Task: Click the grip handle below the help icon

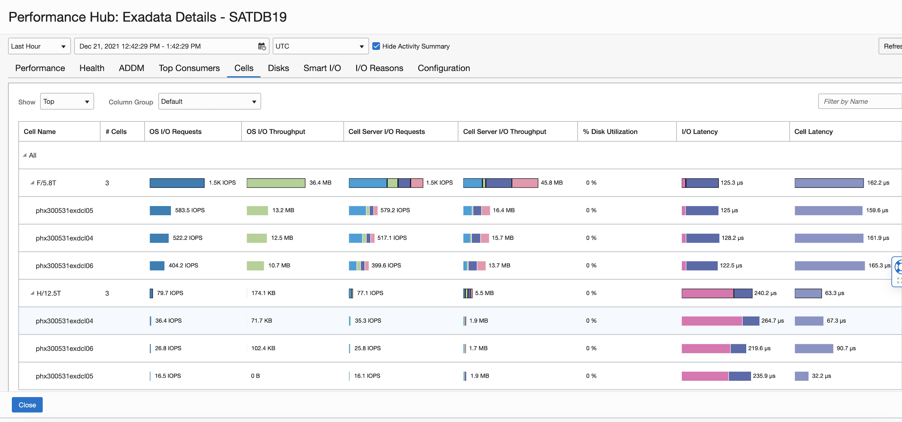Action: pyautogui.click(x=899, y=281)
